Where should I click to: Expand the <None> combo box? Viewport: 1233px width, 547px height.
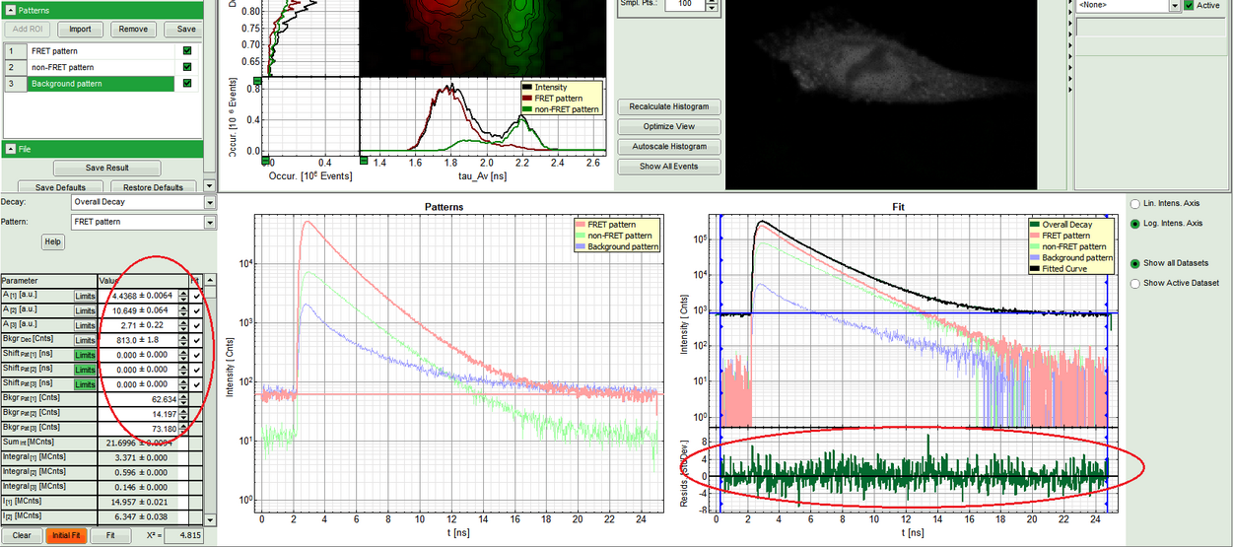1174,6
